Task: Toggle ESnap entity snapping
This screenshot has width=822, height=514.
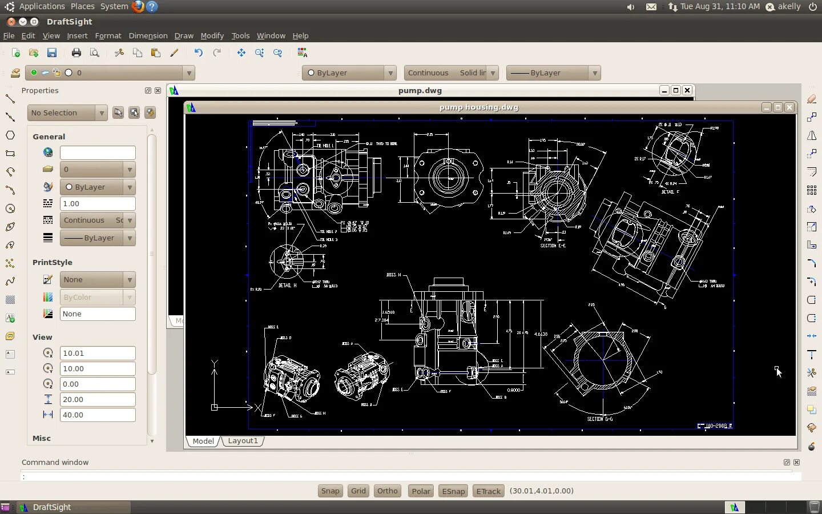Action: 453,491
